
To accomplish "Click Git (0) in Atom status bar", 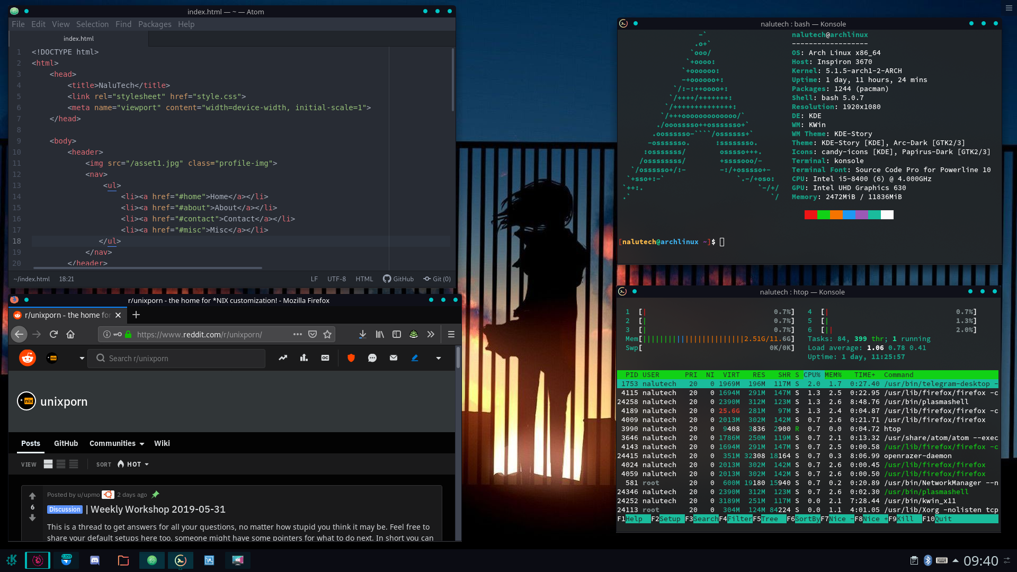I will coord(437,279).
